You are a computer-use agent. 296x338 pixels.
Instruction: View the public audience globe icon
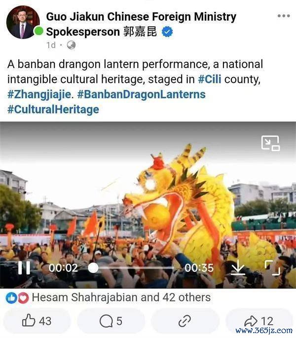pos(71,45)
